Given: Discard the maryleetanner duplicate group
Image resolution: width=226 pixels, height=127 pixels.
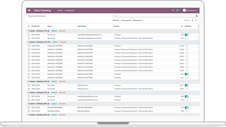Looking at the screenshot, I should [62, 93].
